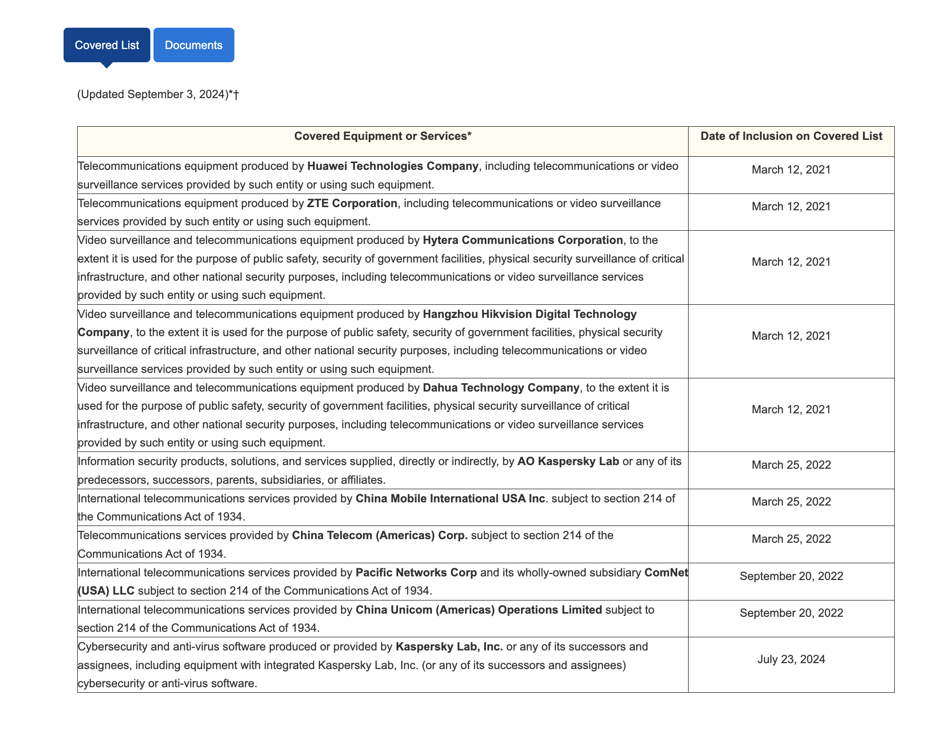The height and width of the screenshot is (734, 952).
Task: Click the Updated September 3, 2024 note
Action: (x=158, y=94)
